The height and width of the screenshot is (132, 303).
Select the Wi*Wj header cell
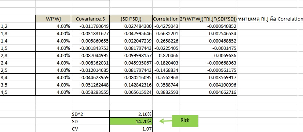[53, 19]
